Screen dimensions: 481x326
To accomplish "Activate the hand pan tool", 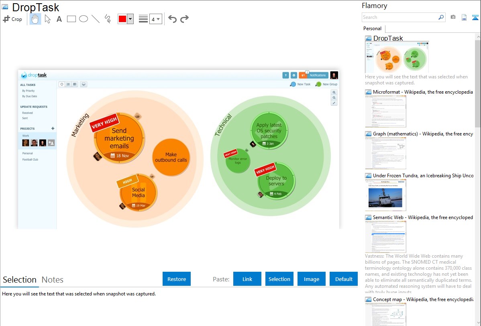I will (35, 19).
